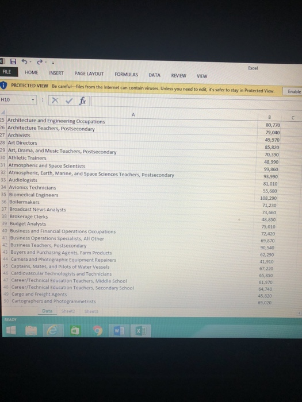
Task: Select the Athletic Trainers cell
Action: tap(132, 159)
